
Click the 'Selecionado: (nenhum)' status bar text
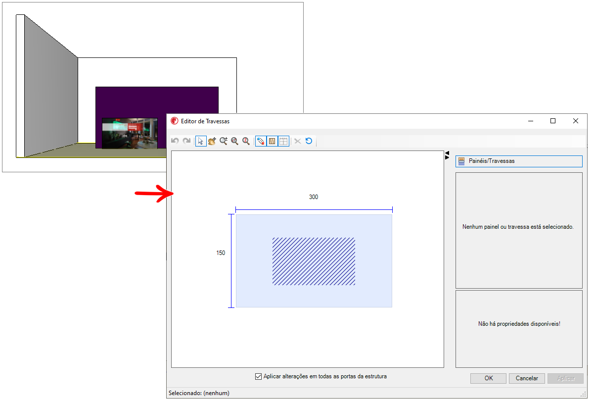pyautogui.click(x=199, y=393)
